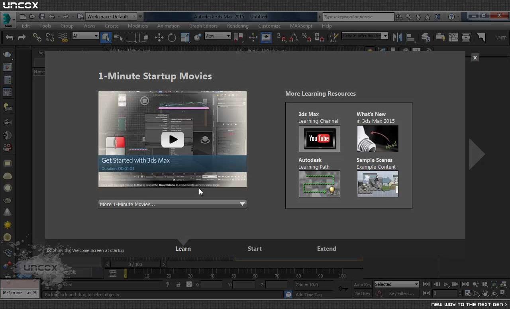This screenshot has height=309, width=510.
Task: Open What's New in 3ds Max 2015 thumbnail
Action: pyautogui.click(x=378, y=139)
